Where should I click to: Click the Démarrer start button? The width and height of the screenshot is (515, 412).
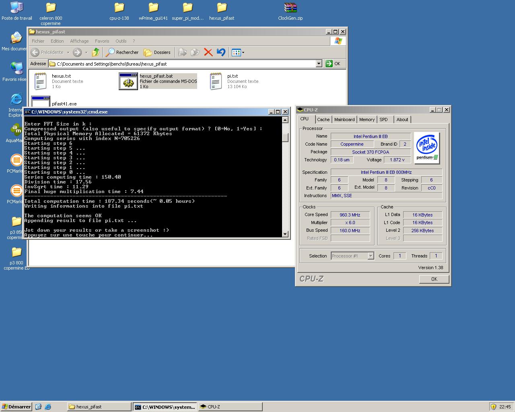[x=16, y=407]
